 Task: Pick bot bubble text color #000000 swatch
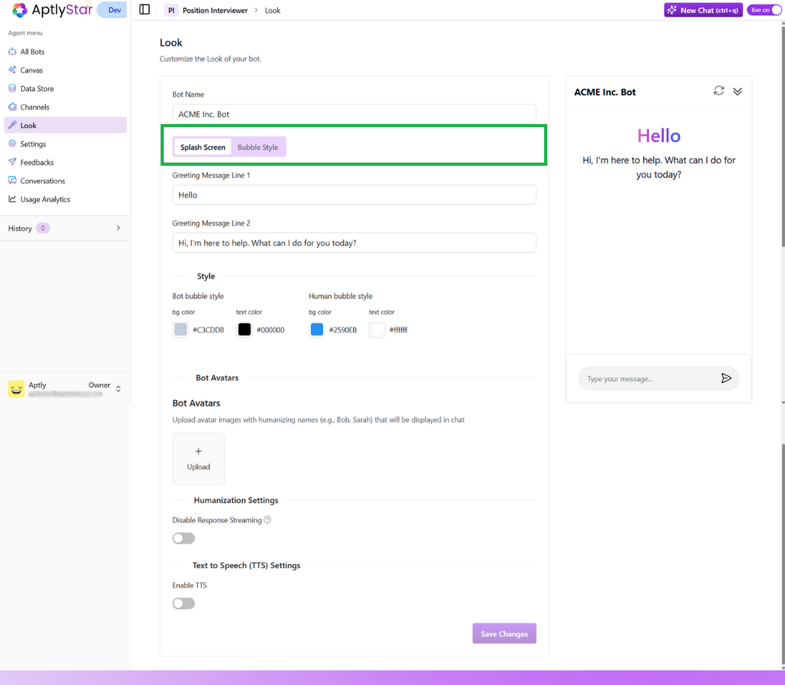pos(245,330)
